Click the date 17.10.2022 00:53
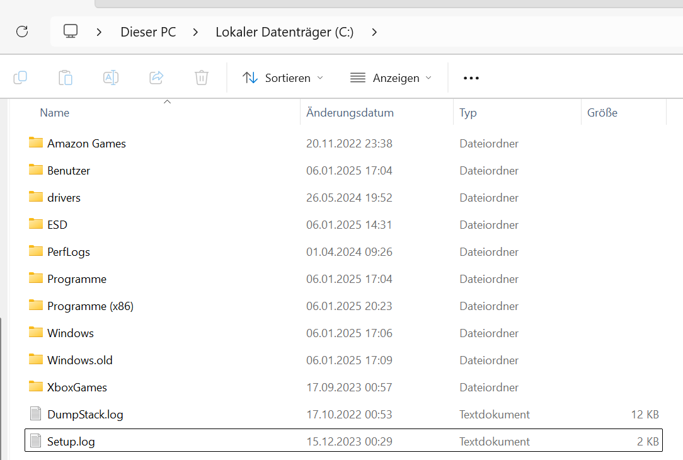 [349, 414]
